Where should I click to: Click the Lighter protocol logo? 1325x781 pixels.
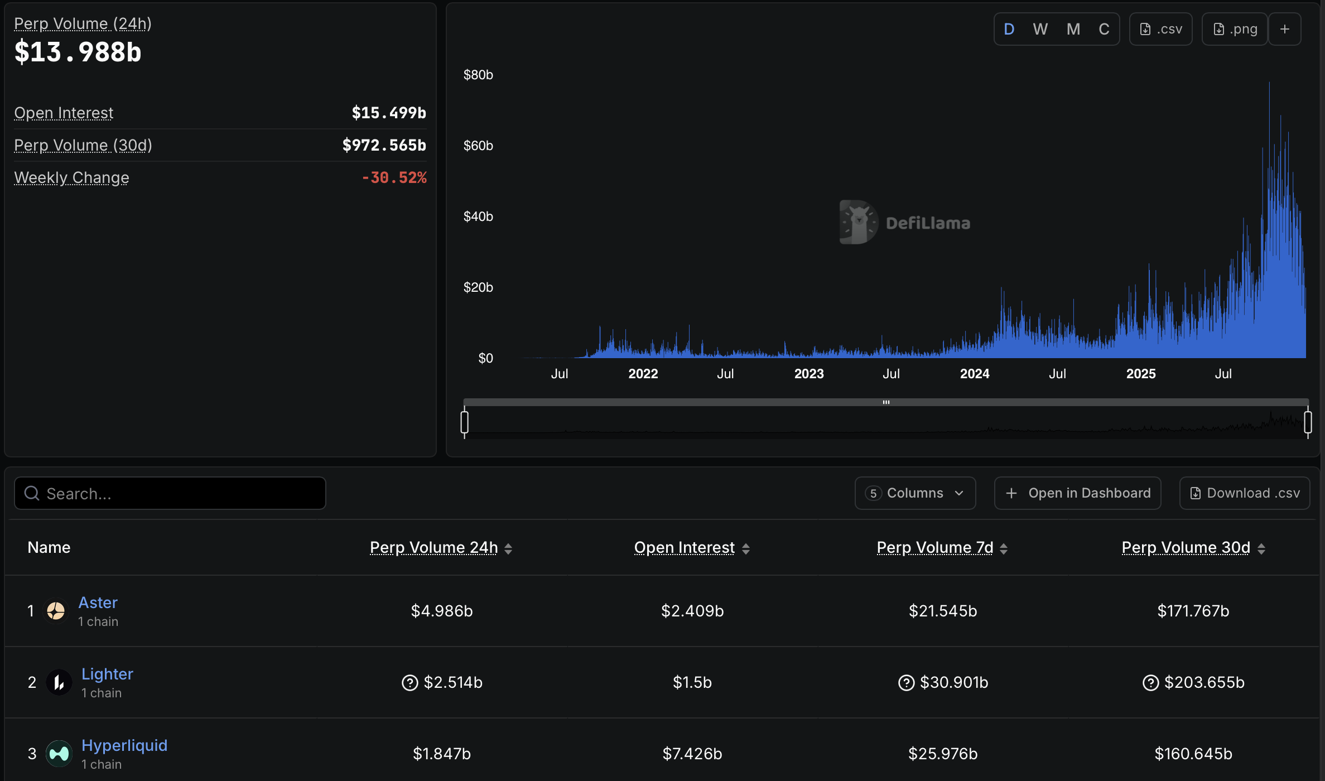(59, 682)
